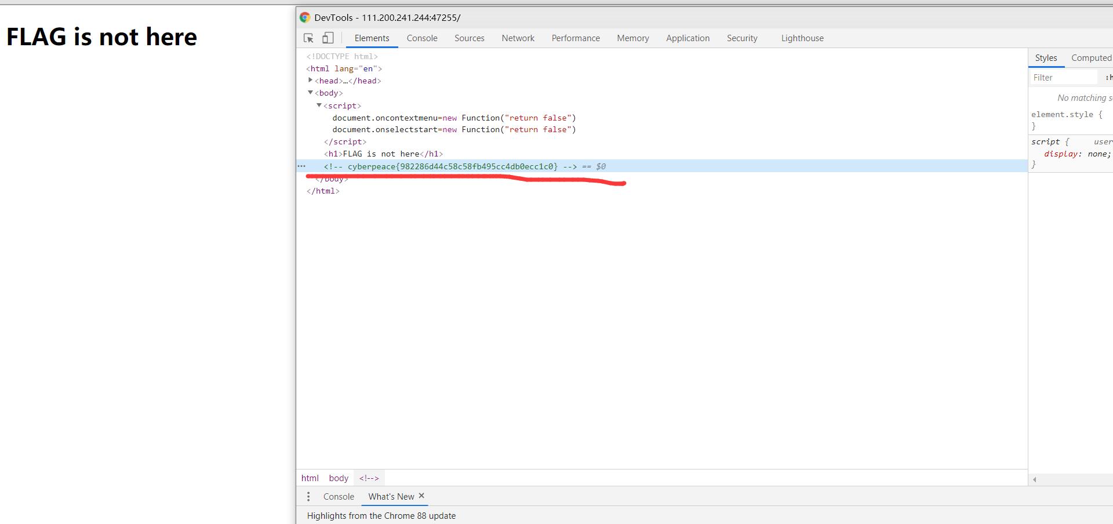Click the onselectstart script line
This screenshot has width=1113, height=524.
454,129
